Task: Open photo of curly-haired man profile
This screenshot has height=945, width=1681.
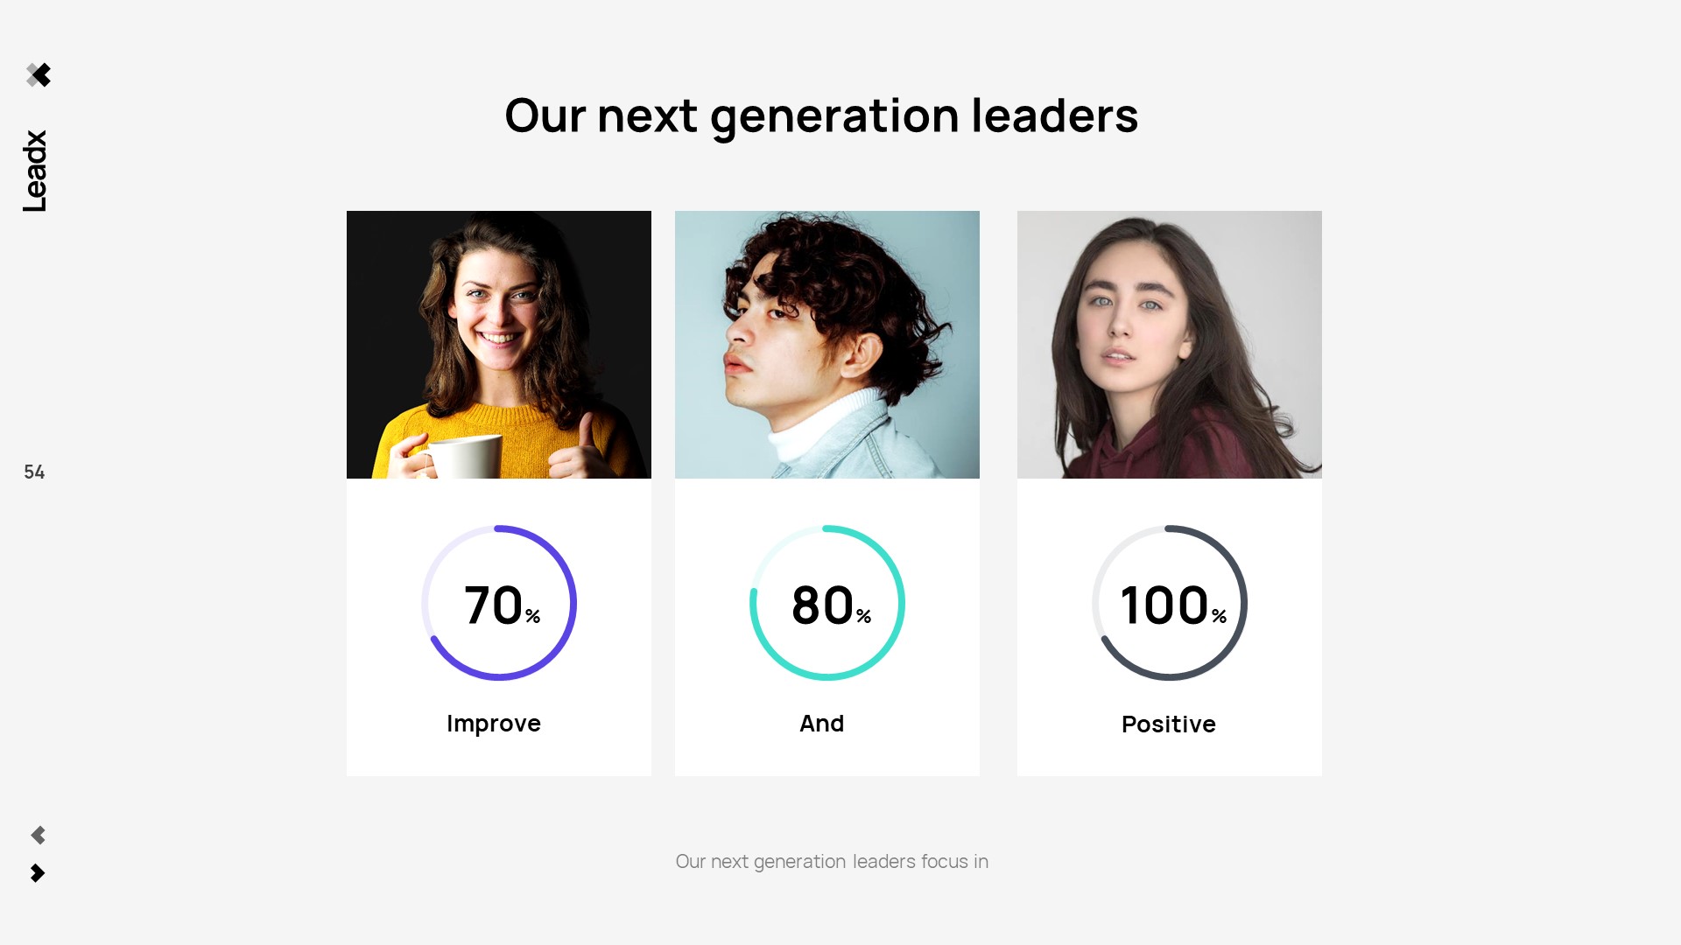Action: tap(827, 345)
